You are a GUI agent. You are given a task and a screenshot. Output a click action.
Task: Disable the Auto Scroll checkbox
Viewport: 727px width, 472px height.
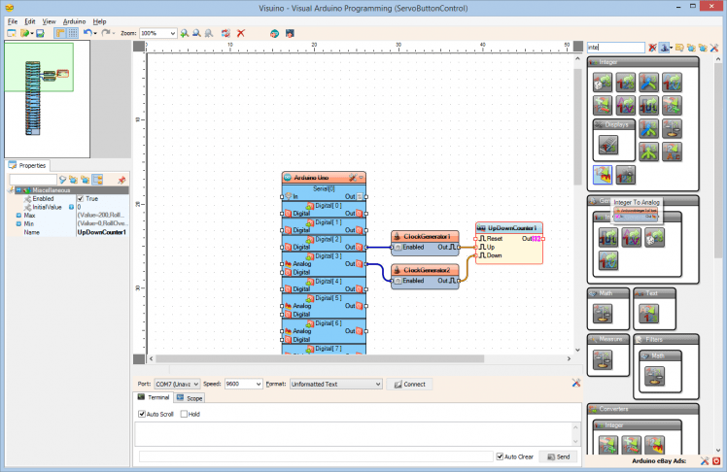coord(142,414)
